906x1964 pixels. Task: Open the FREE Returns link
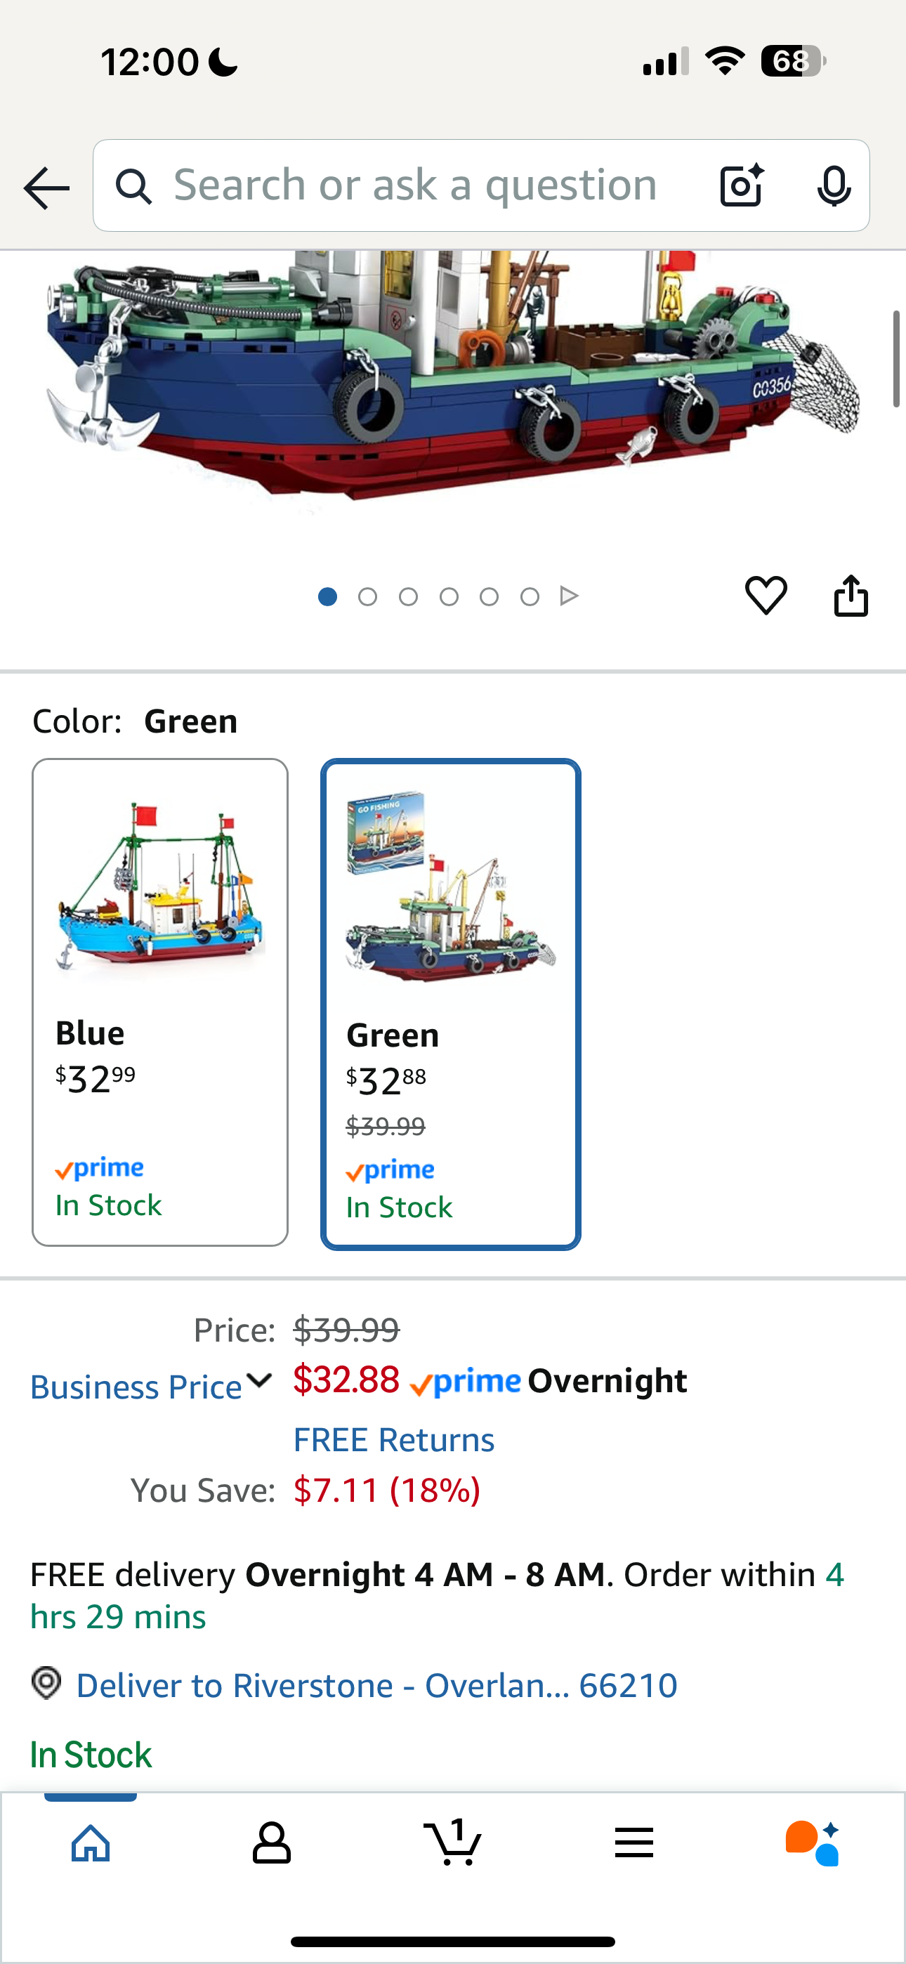point(393,1439)
